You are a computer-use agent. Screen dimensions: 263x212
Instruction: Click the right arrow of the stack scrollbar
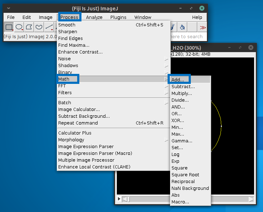(251, 200)
